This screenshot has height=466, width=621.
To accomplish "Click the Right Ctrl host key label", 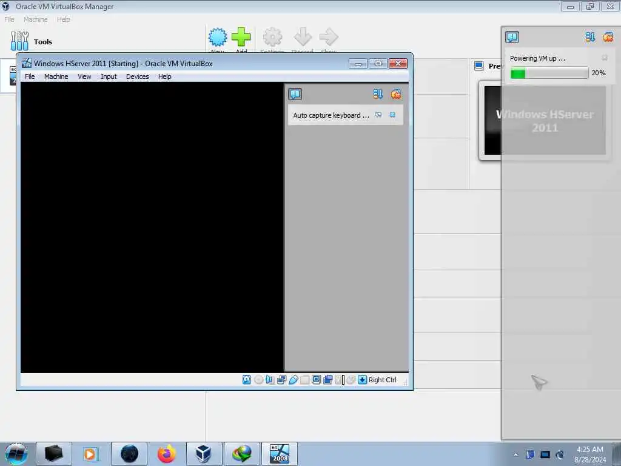I will point(382,380).
